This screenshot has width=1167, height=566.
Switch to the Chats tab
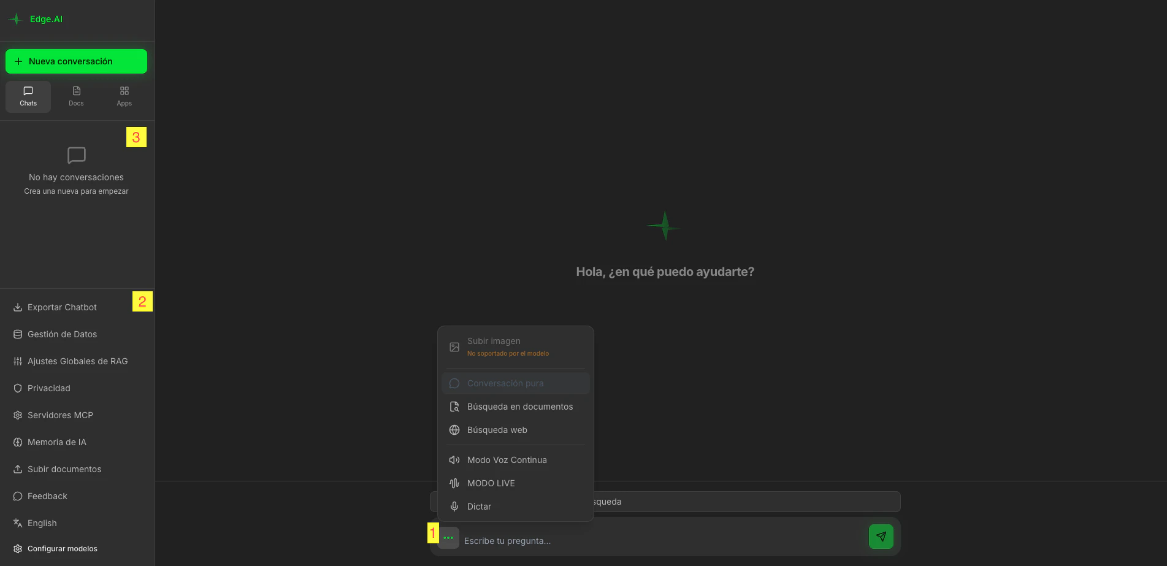[x=28, y=97]
